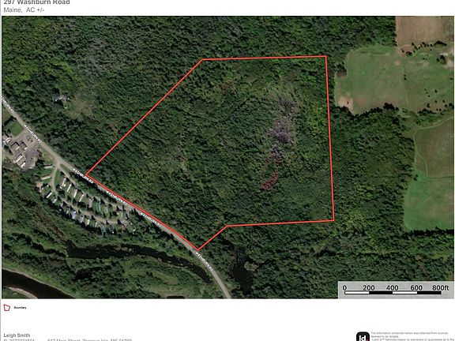Click the 400 label on the scale bar
The image size is (455, 341).
[392, 287]
